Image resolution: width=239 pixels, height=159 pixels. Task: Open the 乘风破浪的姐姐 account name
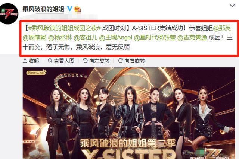[x=43, y=9]
